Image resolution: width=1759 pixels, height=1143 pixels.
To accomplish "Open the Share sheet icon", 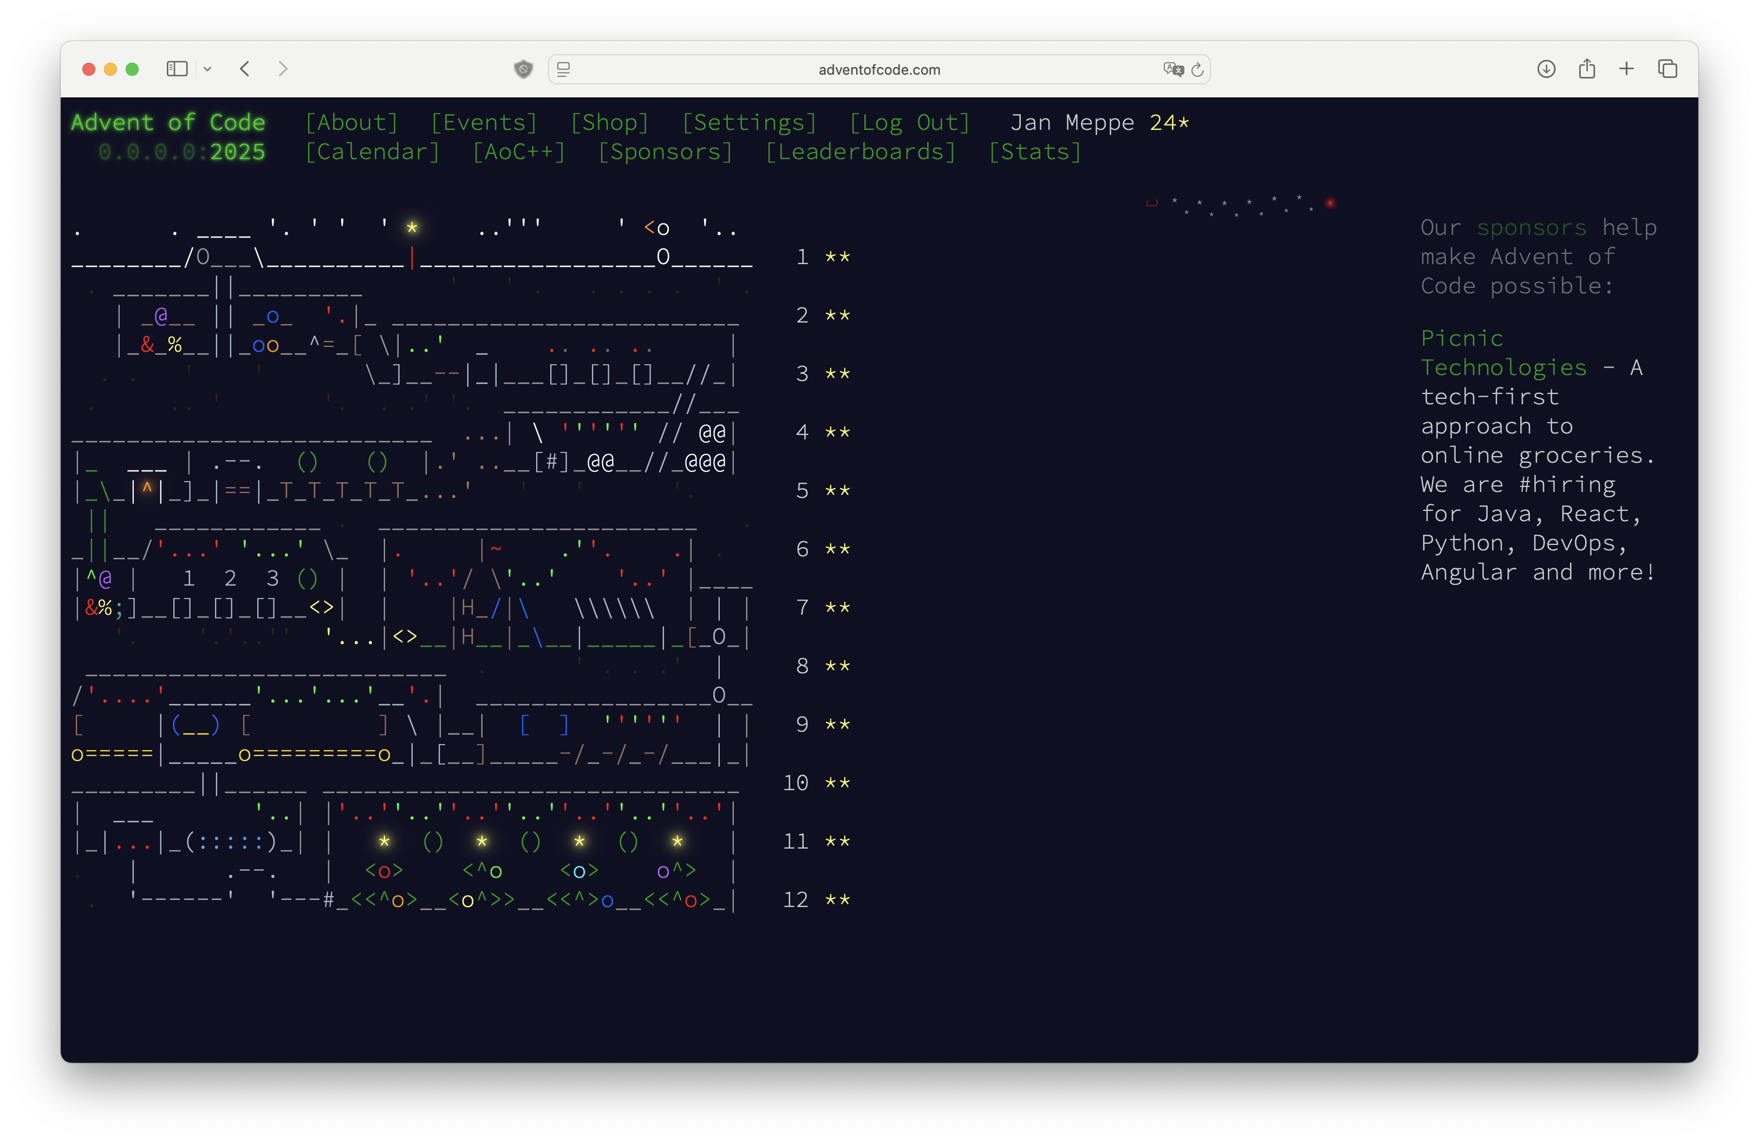I will 1587,69.
